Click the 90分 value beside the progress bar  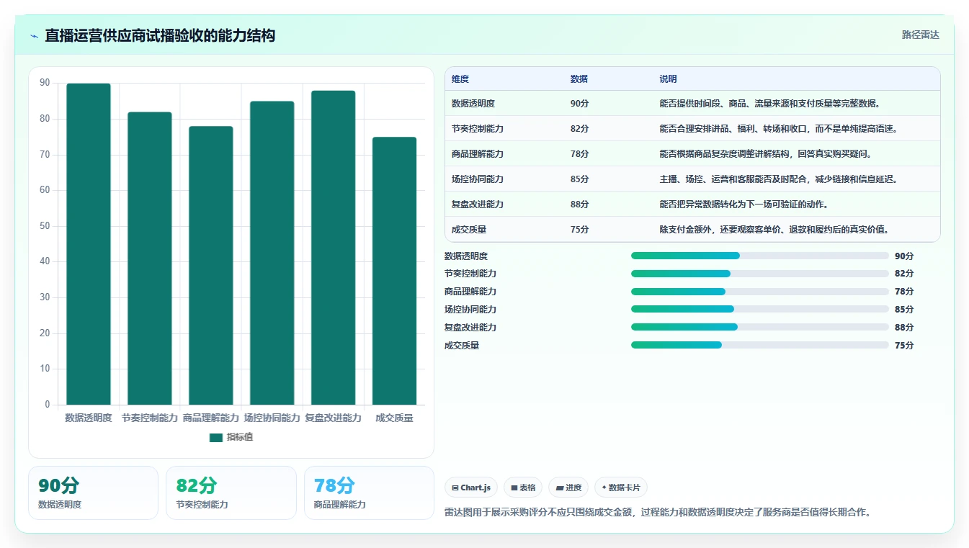(904, 256)
